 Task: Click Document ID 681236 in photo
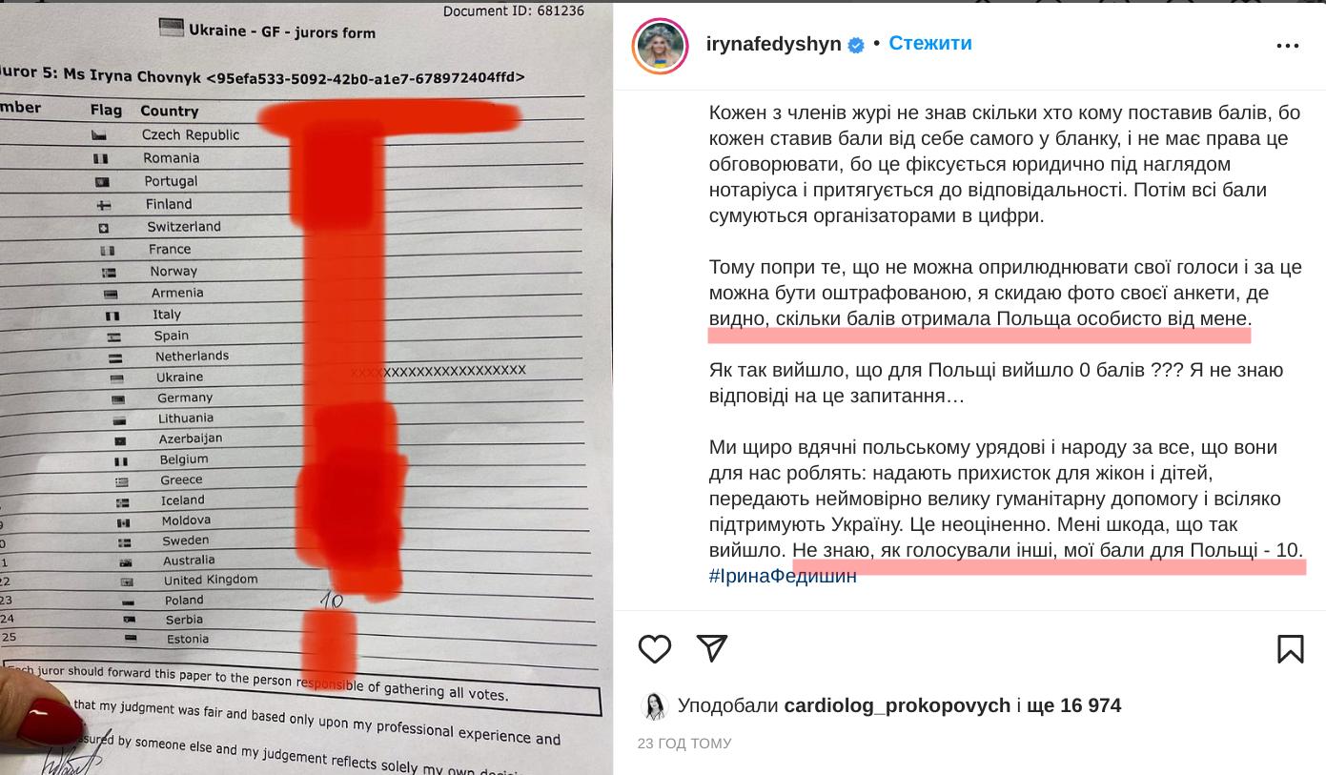tap(514, 11)
